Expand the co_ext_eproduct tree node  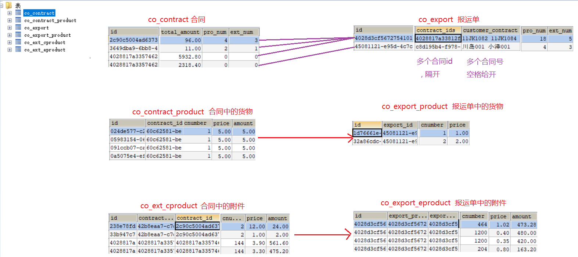tap(10, 50)
